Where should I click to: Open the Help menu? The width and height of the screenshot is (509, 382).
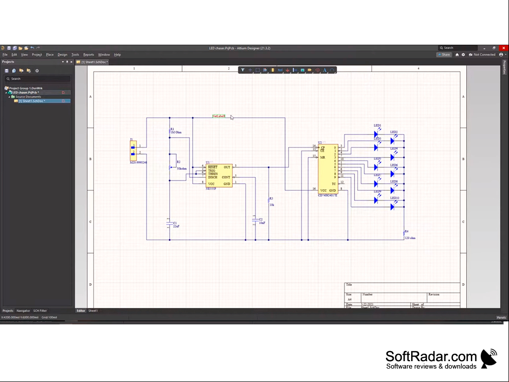pyautogui.click(x=117, y=55)
